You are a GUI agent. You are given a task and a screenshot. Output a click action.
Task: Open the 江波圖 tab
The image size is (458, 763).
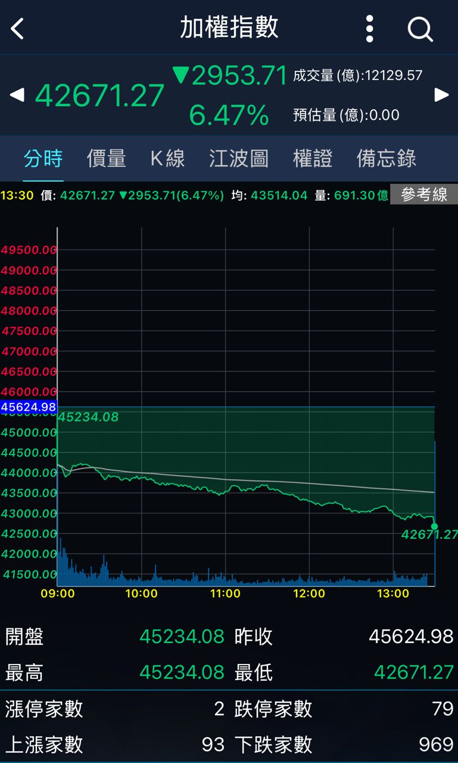[239, 159]
